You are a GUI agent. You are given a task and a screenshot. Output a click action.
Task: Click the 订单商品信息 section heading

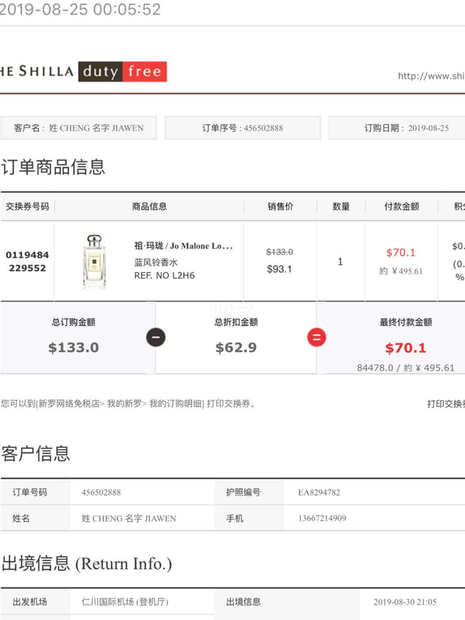[53, 167]
